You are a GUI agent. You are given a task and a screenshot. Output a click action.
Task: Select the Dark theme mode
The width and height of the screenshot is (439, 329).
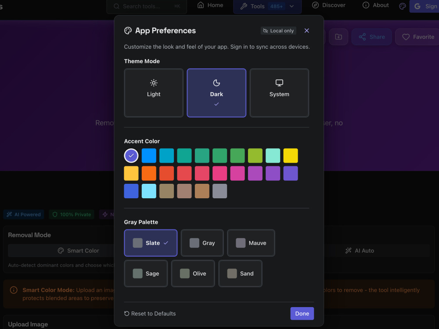(216, 93)
